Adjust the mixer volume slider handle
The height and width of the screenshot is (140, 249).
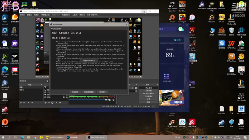(106, 100)
